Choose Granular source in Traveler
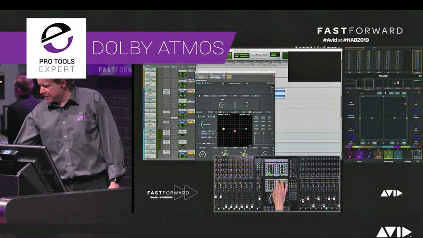This screenshot has width=423, height=238. click(245, 96)
